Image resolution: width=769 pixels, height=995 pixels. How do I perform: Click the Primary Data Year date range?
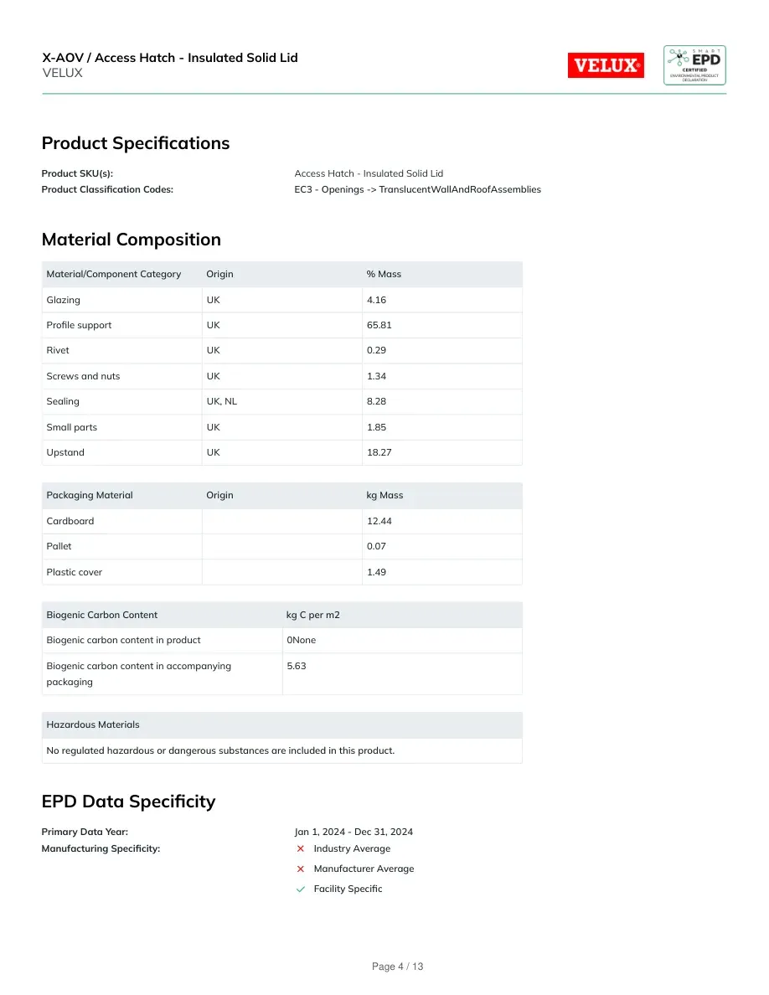tap(354, 832)
